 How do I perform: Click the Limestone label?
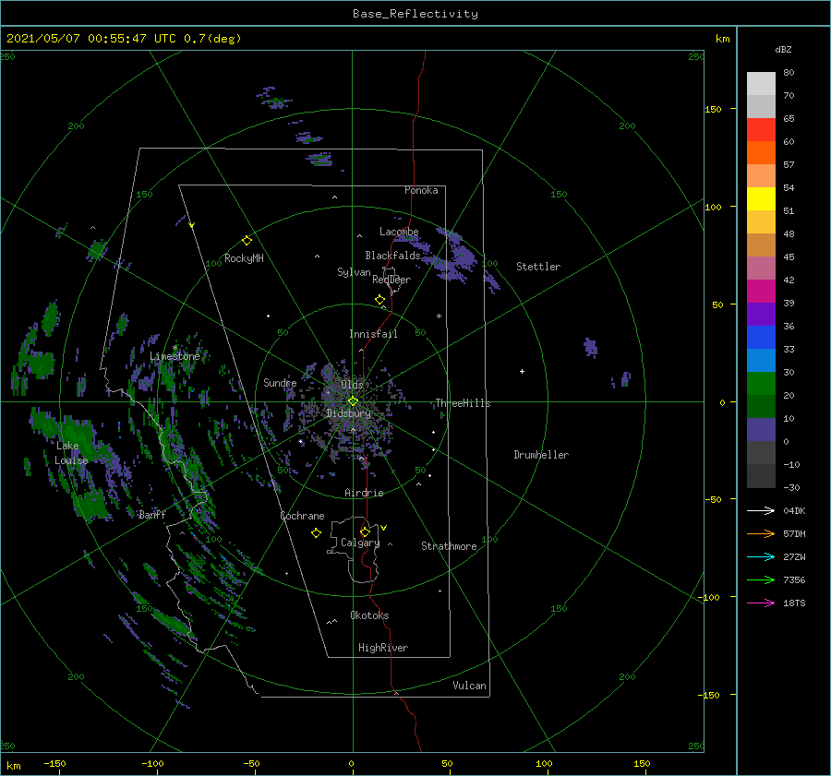point(175,356)
